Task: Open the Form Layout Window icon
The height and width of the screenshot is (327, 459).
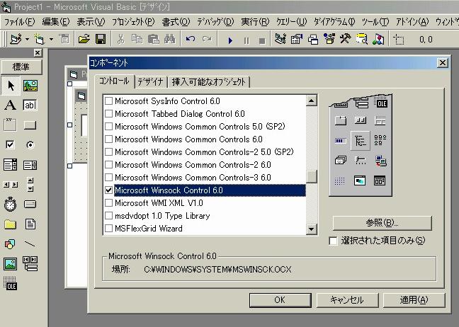Action: (x=313, y=39)
